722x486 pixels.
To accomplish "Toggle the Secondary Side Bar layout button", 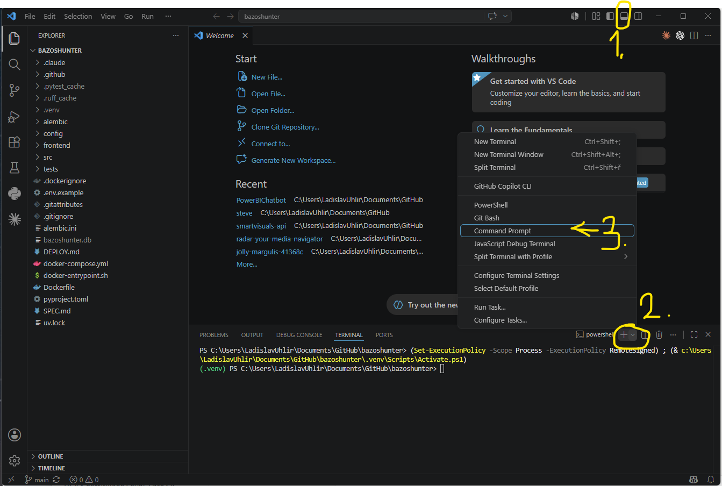I will pyautogui.click(x=638, y=16).
